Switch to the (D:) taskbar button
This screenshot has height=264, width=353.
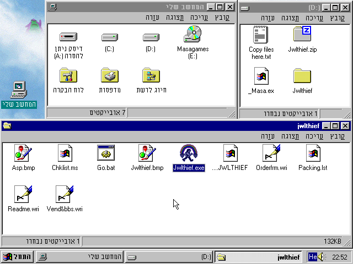(x=169, y=257)
